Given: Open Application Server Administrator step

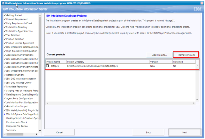Looking at the screenshot, I should click(22, 67).
